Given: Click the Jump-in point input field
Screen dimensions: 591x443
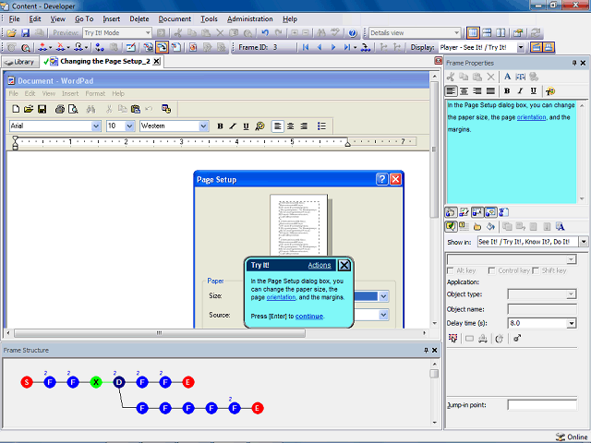Looking at the screenshot, I should coord(542,405).
